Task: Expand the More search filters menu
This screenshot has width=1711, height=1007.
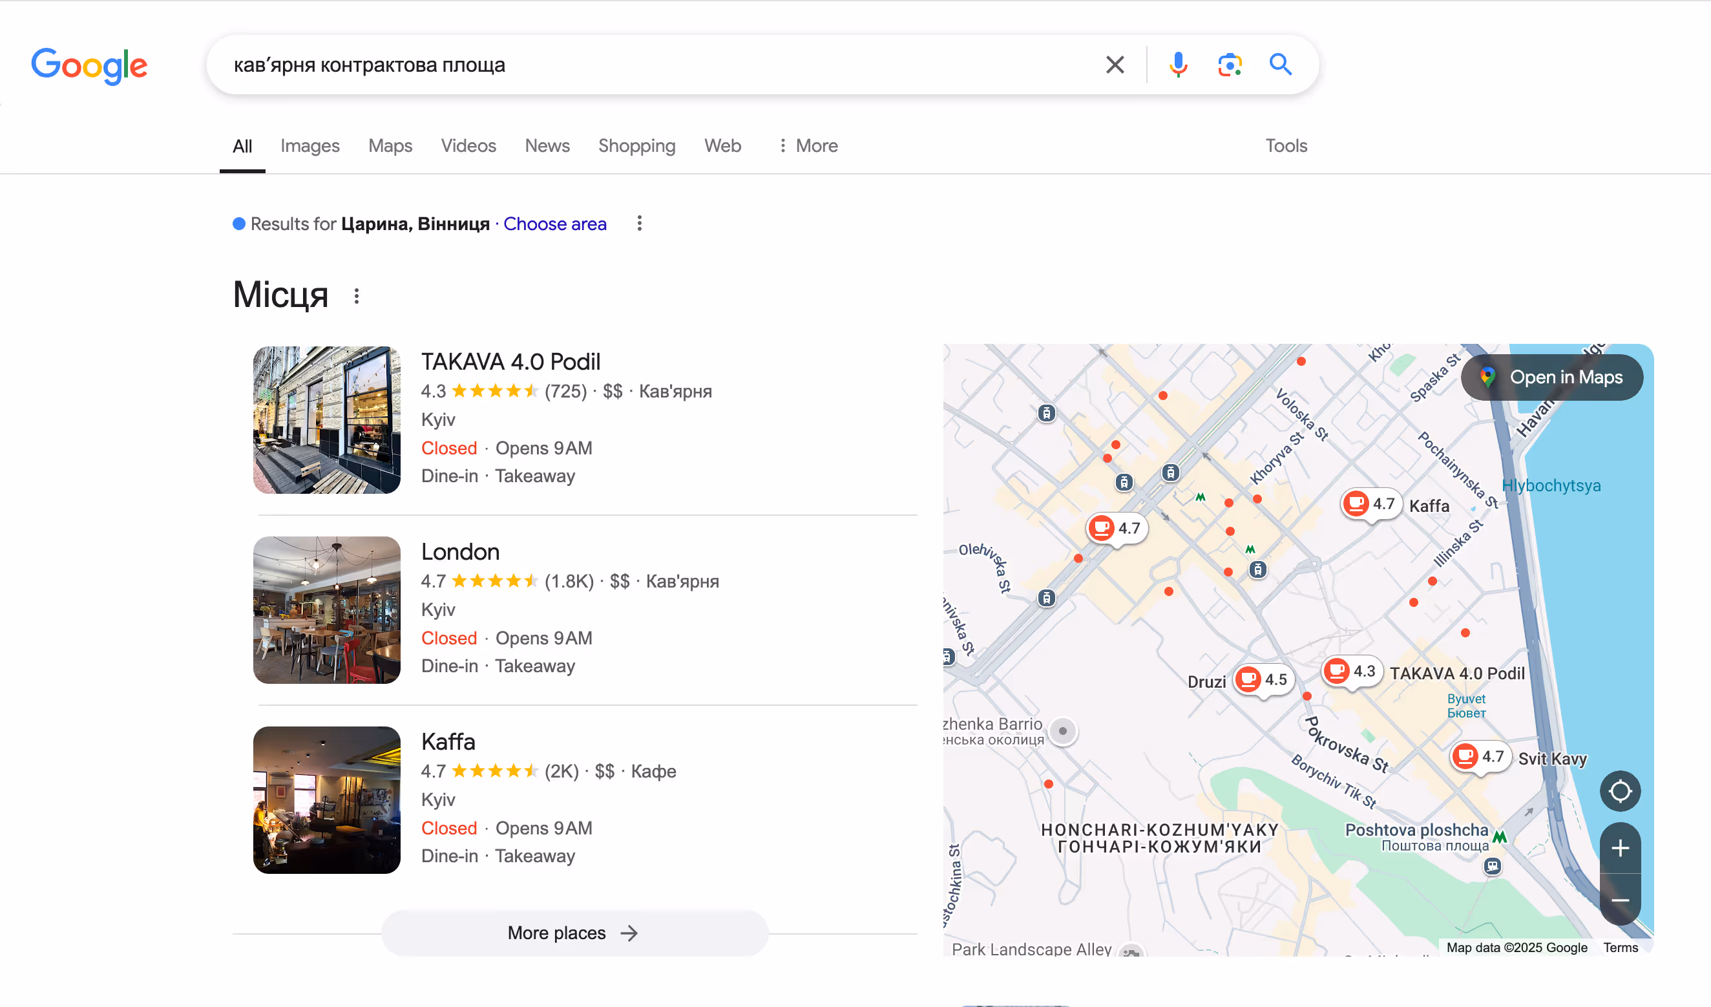Action: [x=808, y=146]
